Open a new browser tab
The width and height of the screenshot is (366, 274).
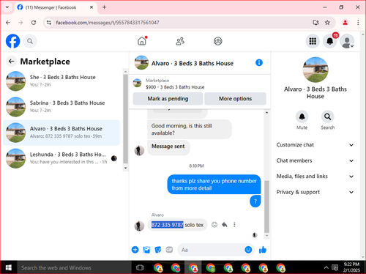click(104, 7)
